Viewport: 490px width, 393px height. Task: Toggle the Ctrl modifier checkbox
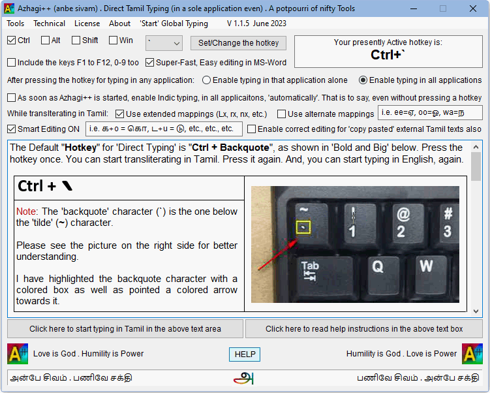[x=11, y=40]
